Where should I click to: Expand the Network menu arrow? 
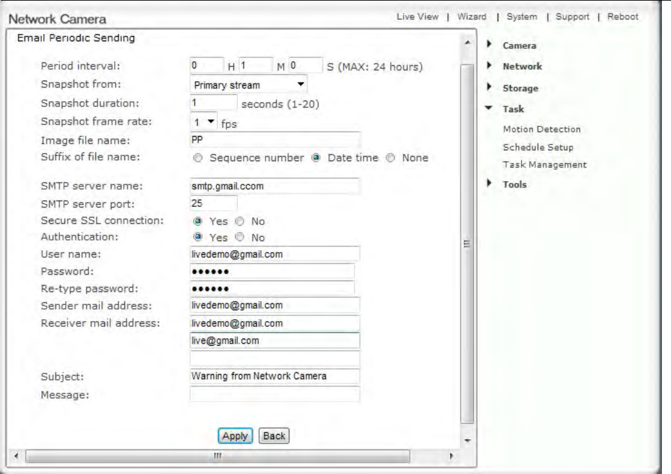pyautogui.click(x=489, y=65)
